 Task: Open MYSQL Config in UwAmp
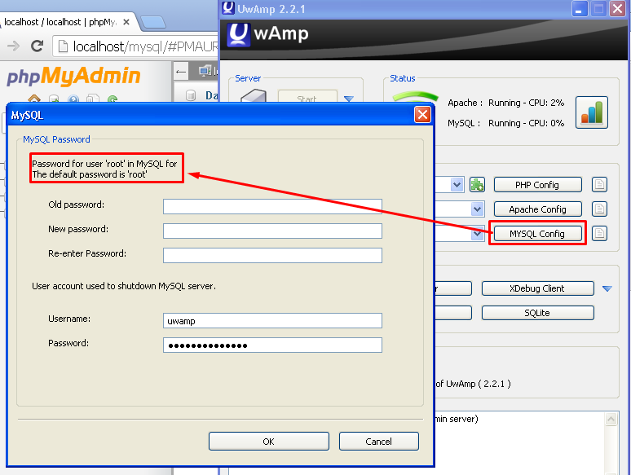click(537, 233)
